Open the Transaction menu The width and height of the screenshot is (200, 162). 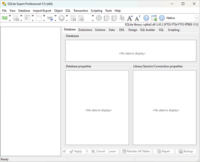pos(81,11)
